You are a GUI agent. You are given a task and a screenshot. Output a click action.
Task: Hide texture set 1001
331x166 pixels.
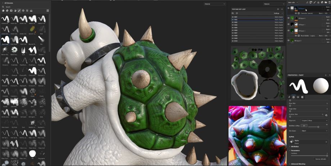tap(233, 17)
